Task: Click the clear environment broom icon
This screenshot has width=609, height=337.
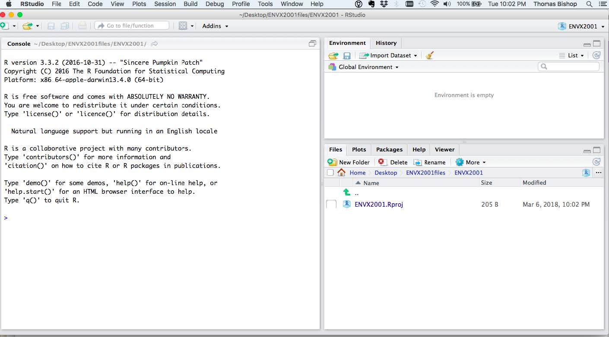Action: click(429, 55)
